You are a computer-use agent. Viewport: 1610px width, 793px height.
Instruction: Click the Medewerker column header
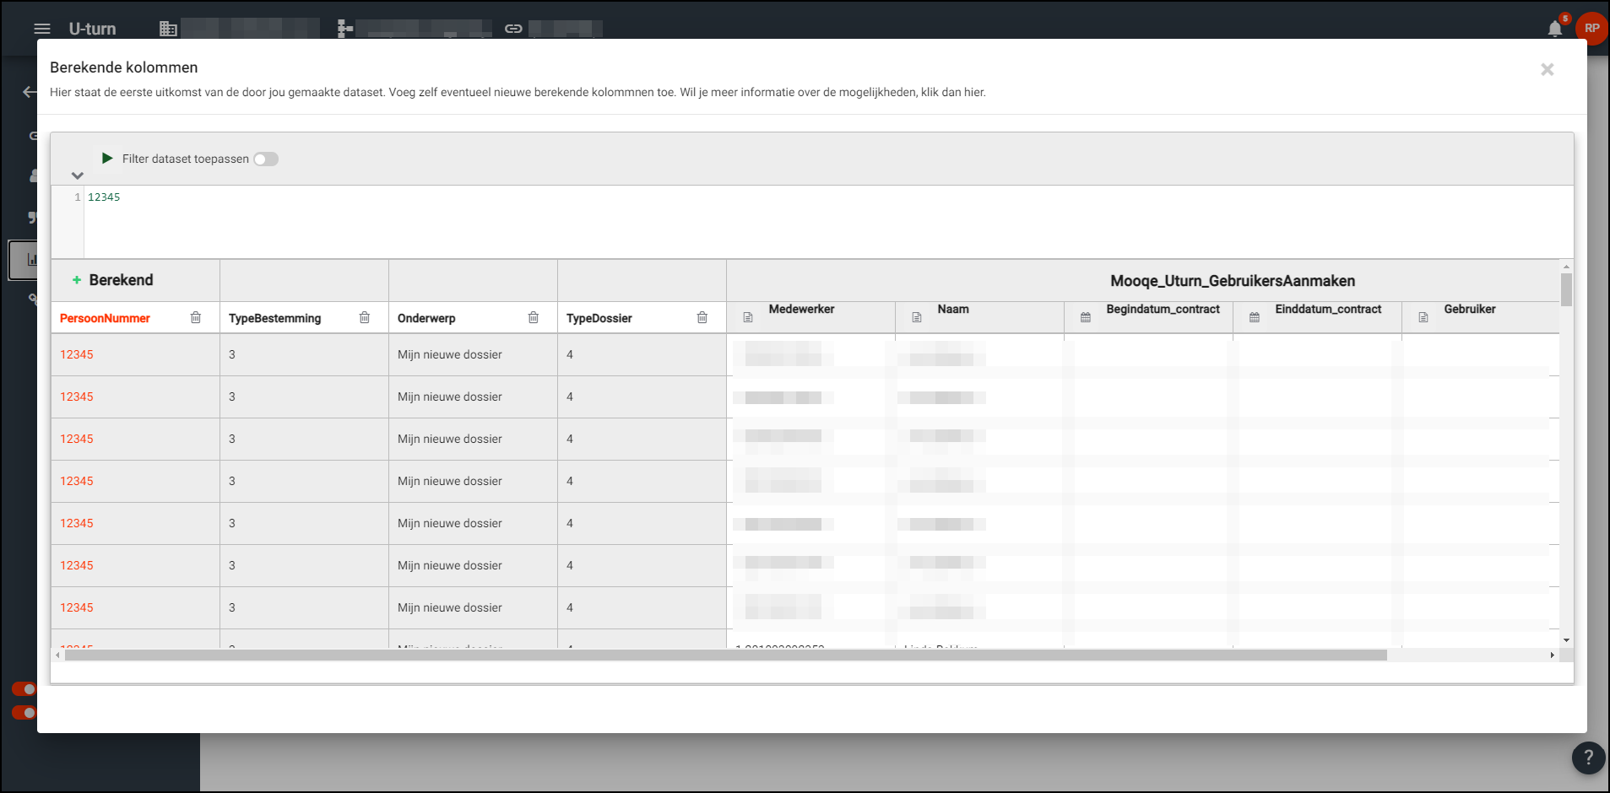[801, 310]
